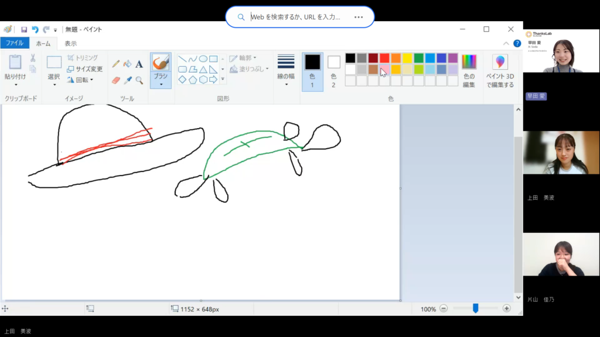
Task: Select the Pencil tool
Action: [x=116, y=64]
